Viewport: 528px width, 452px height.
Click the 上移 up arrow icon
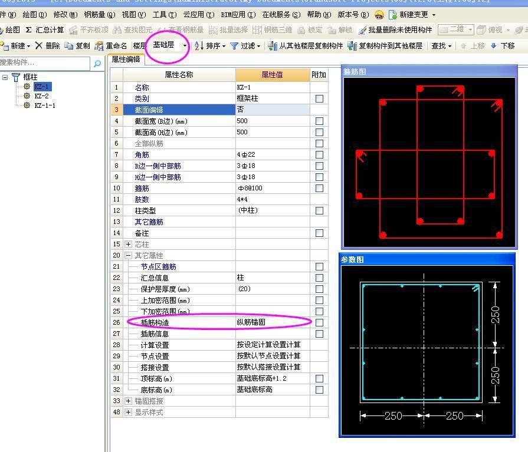click(463, 46)
